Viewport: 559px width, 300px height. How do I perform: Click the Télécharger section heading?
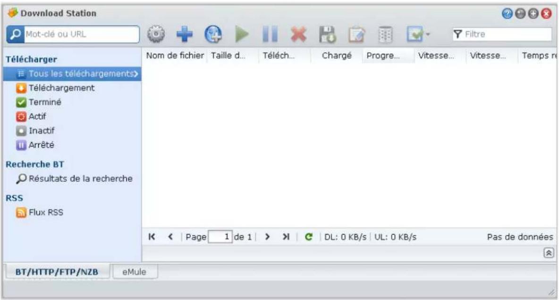tap(31, 59)
